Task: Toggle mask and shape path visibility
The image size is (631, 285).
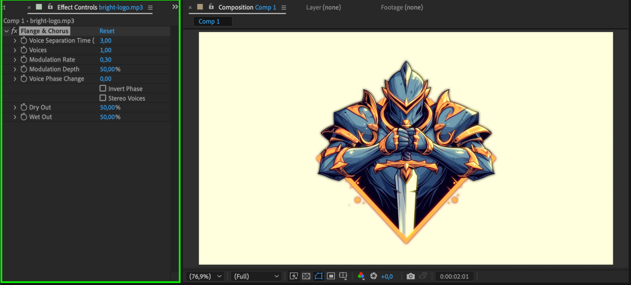Action: (318, 276)
